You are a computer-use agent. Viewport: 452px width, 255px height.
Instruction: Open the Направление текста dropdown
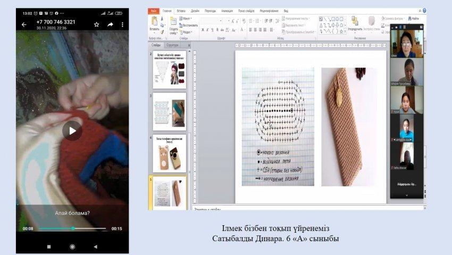coord(296,19)
